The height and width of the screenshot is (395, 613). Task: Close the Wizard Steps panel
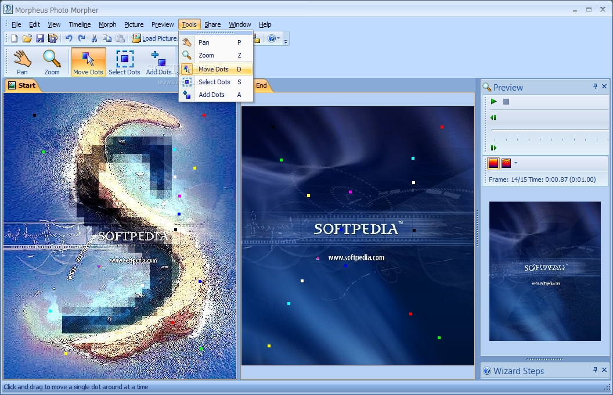(x=604, y=369)
